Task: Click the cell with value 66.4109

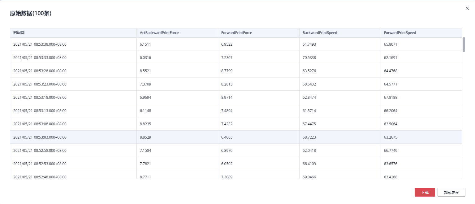Action: (340, 164)
